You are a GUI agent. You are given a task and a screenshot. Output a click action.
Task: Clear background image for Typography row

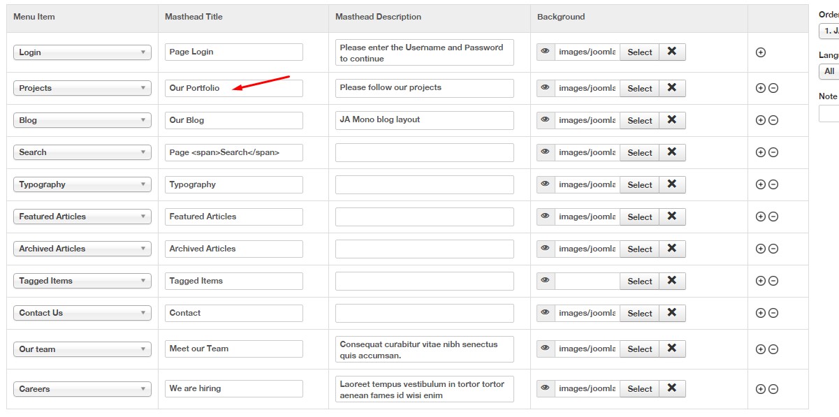672,184
